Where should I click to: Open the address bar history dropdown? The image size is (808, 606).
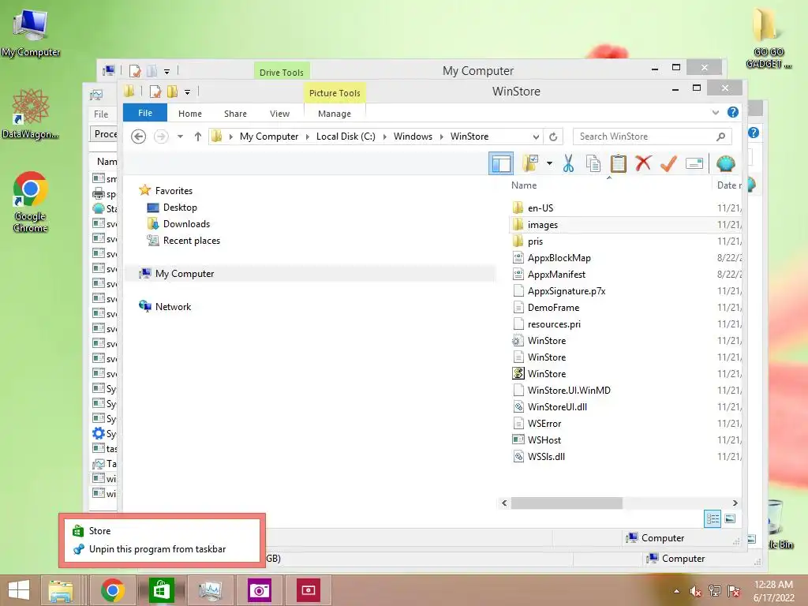536,137
